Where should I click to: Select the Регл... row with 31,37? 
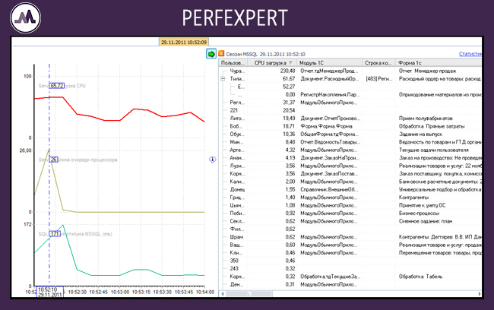coord(350,103)
